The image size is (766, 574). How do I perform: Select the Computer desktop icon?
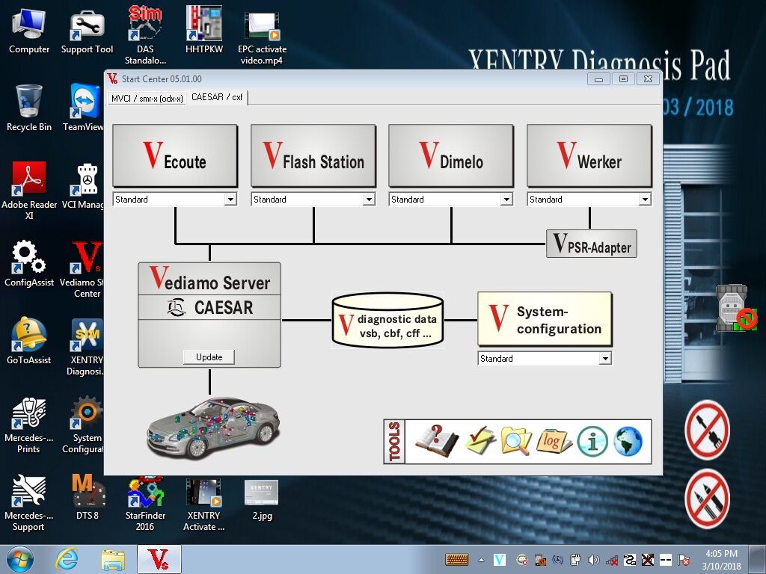pyautogui.click(x=29, y=31)
